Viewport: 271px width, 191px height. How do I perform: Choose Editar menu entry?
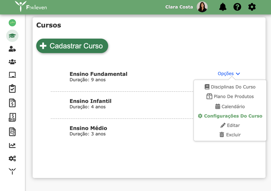pyautogui.click(x=230, y=125)
